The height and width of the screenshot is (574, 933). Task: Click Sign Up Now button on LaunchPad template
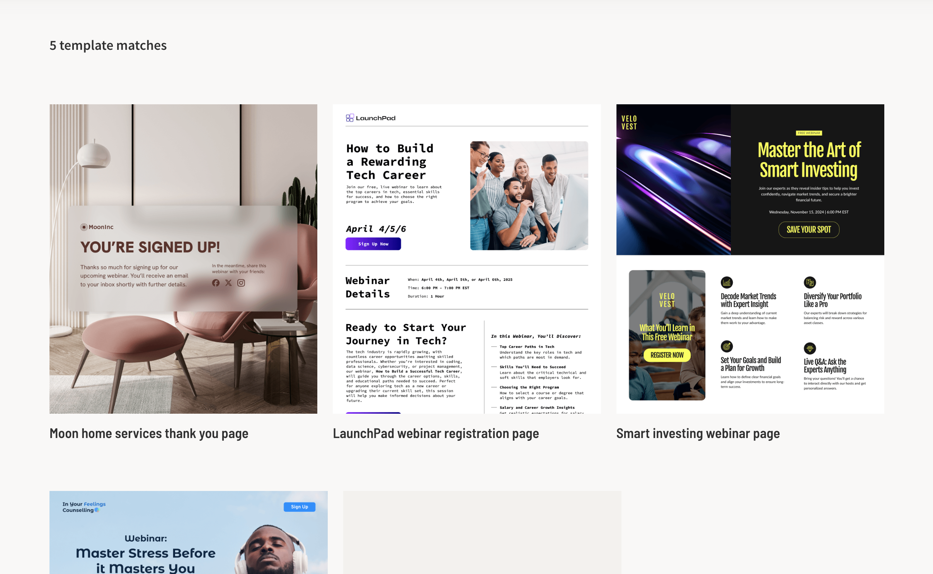pyautogui.click(x=373, y=244)
